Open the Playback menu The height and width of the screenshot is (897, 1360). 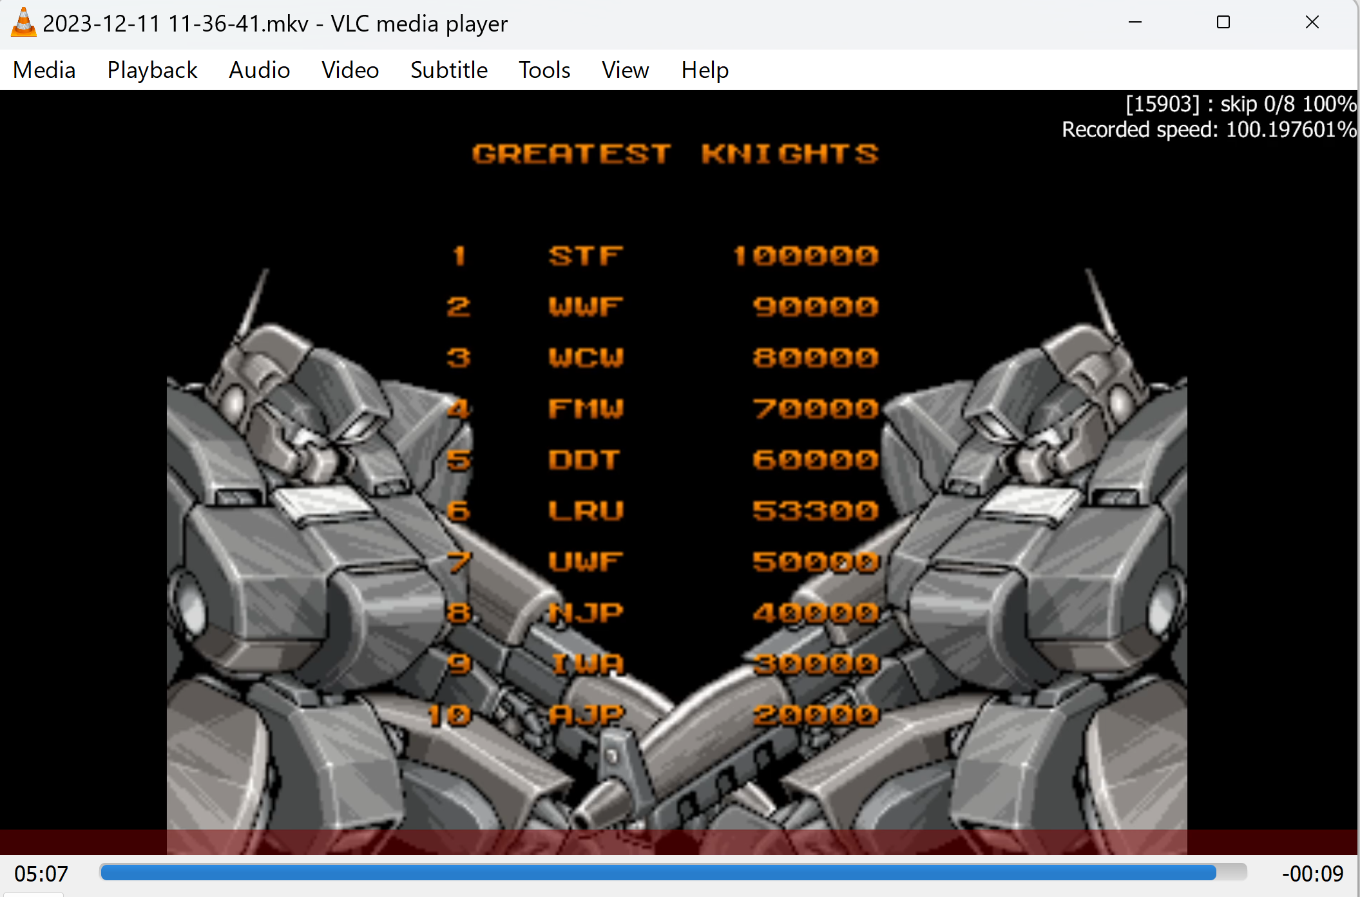click(152, 70)
